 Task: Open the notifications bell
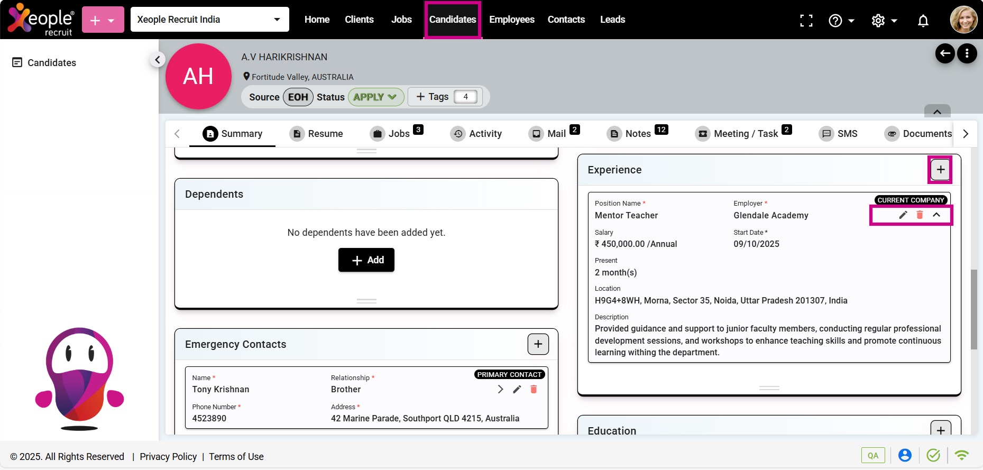(x=923, y=21)
